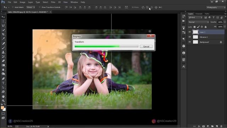Viewport: 227px width, 128px height.
Task: Toggle Quick Mask mode icon
Action: click(3, 114)
